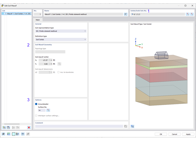Open the search icon in the bottom toolbar

(3, 134)
